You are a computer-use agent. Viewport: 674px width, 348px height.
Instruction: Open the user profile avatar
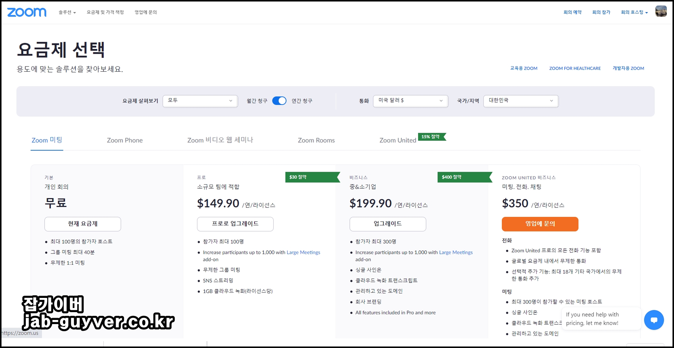pos(661,11)
